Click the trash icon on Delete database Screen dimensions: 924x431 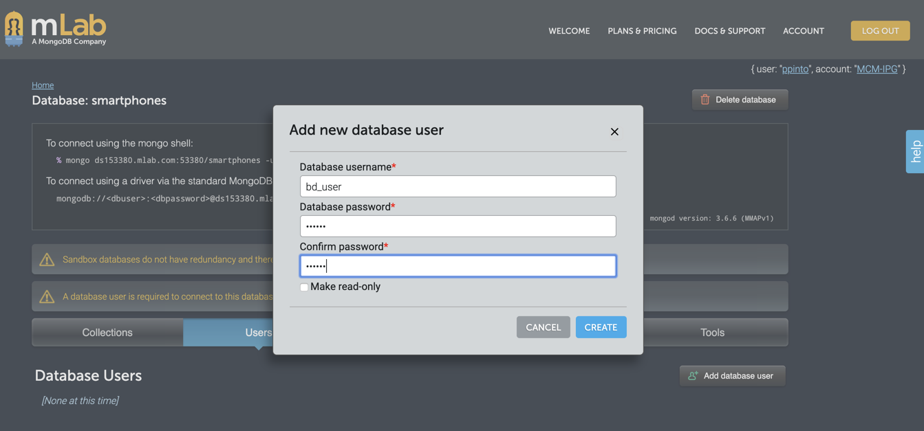pyautogui.click(x=705, y=100)
